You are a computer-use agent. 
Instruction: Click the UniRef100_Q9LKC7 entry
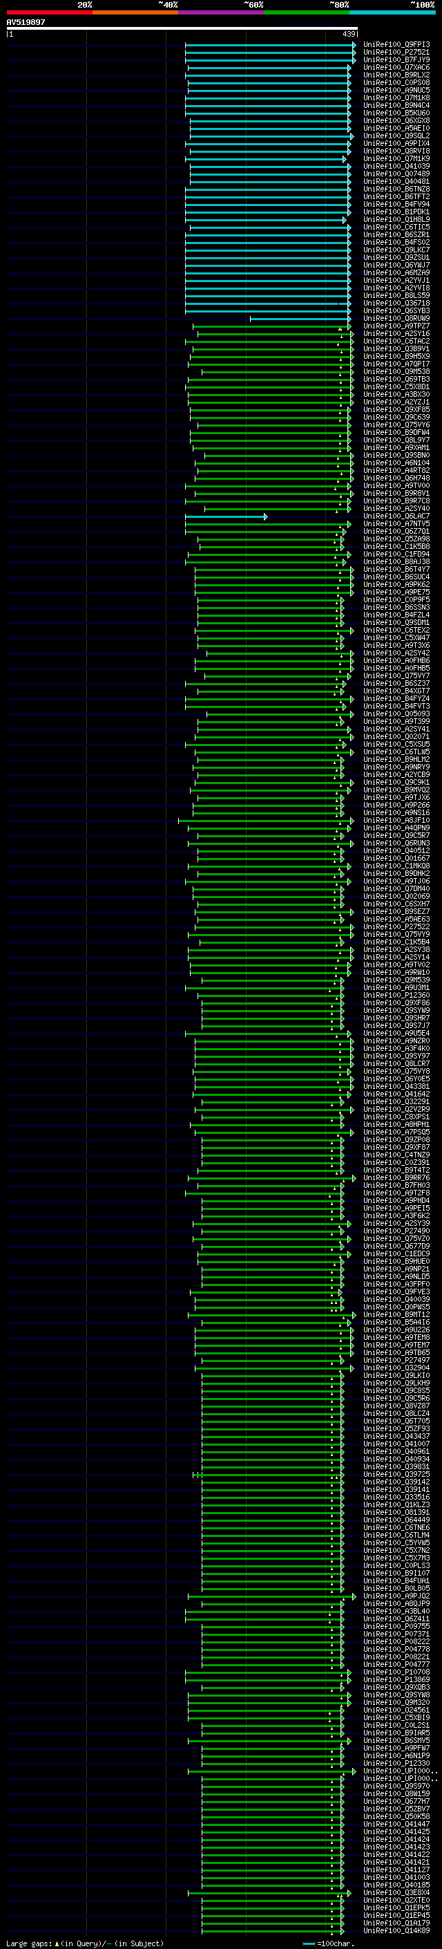(396, 250)
